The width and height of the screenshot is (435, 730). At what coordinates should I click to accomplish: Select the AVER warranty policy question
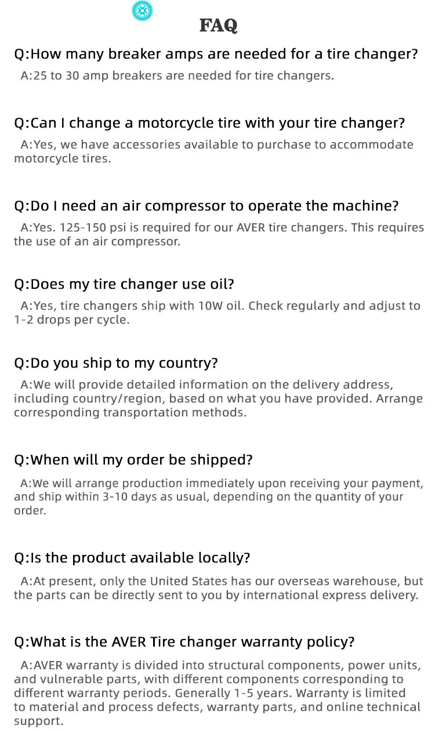(184, 642)
